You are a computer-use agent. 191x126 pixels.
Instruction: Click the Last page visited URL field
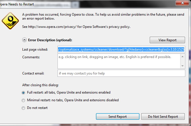121,49
